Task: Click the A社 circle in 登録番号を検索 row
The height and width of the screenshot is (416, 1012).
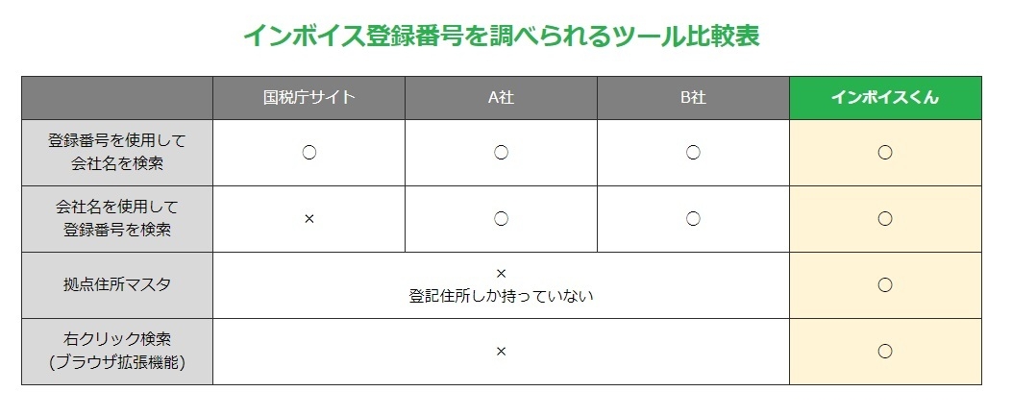Action: (x=501, y=219)
